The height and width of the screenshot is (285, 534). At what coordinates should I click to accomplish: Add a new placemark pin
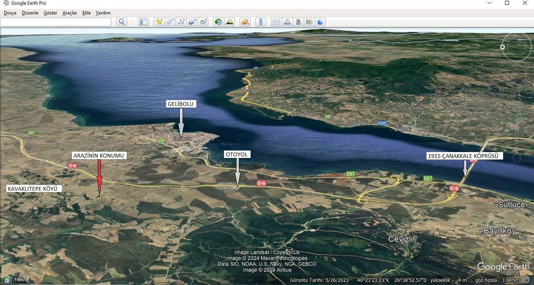tap(159, 22)
